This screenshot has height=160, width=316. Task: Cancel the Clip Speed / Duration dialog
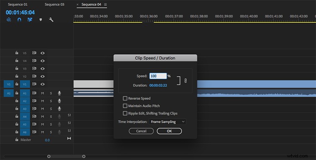click(x=141, y=131)
